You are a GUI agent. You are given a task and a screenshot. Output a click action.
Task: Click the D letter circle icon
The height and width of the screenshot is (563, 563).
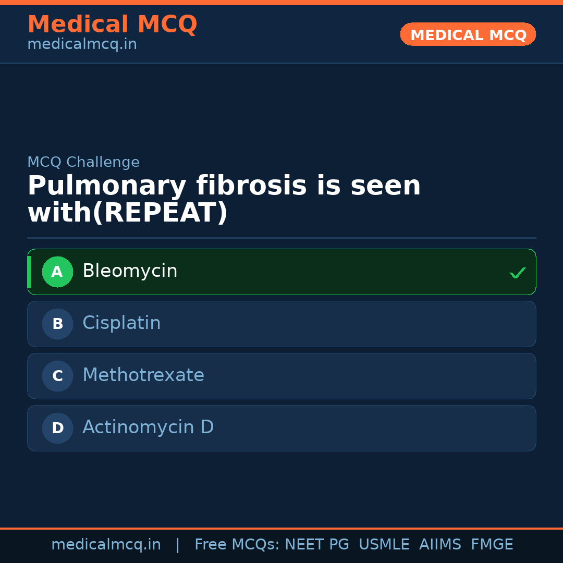pos(57,428)
